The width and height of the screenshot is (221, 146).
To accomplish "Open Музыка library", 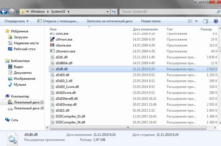I will tap(20, 85).
